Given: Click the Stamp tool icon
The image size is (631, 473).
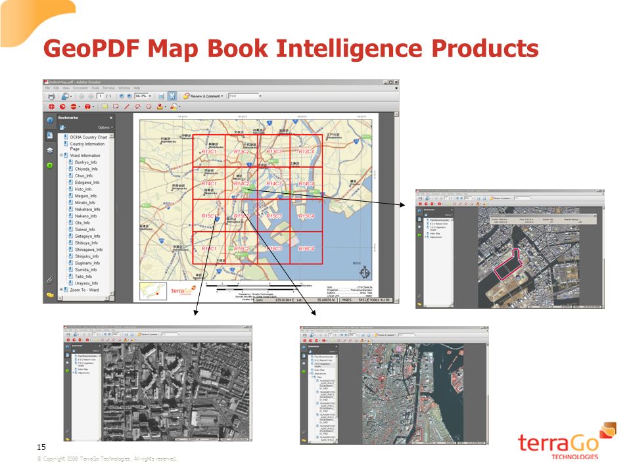Looking at the screenshot, I should click(x=160, y=106).
